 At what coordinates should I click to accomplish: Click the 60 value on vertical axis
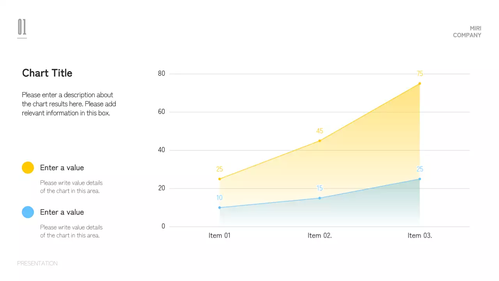161,112
